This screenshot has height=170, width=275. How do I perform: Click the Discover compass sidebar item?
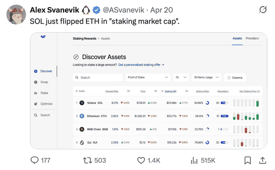point(43,71)
